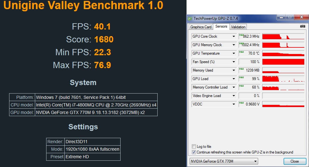Close the GPU-Z window with X
This screenshot has width=309, height=167.
[x=301, y=17]
